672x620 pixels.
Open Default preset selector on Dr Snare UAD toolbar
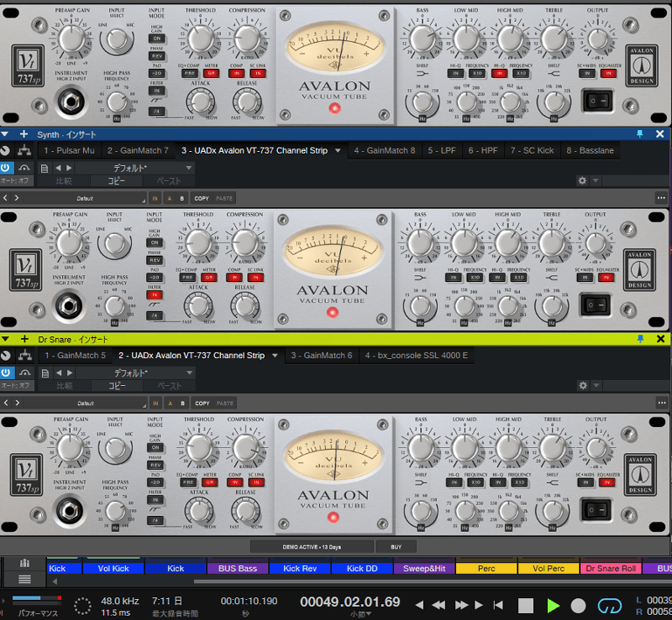(86, 403)
